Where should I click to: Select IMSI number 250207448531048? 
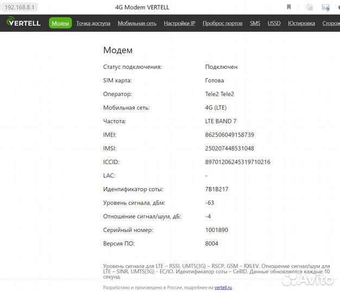click(230, 148)
